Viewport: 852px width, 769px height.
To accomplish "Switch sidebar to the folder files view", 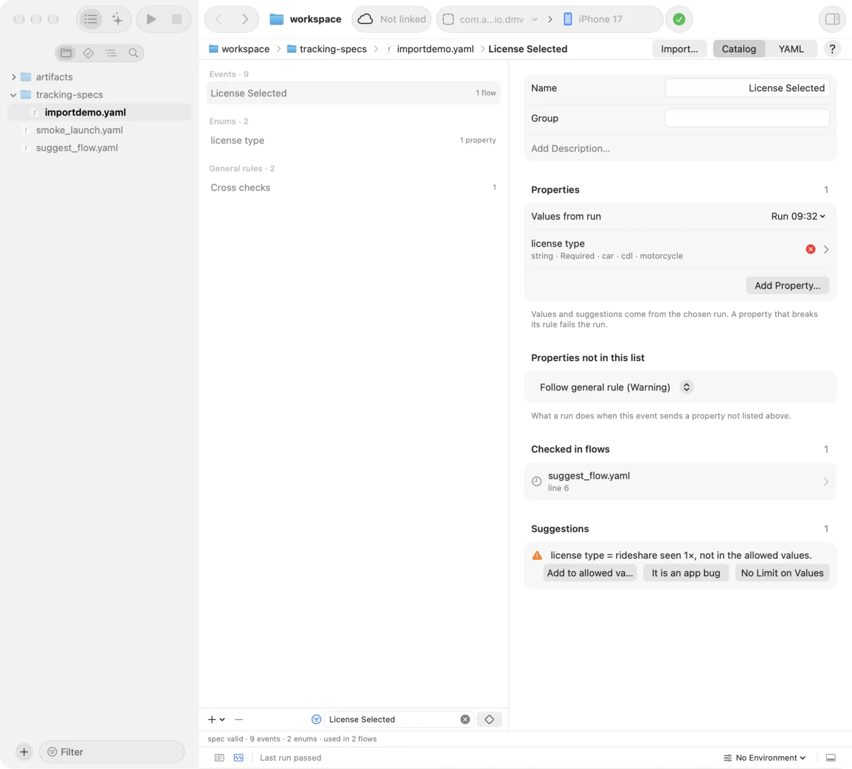I will pyautogui.click(x=66, y=53).
